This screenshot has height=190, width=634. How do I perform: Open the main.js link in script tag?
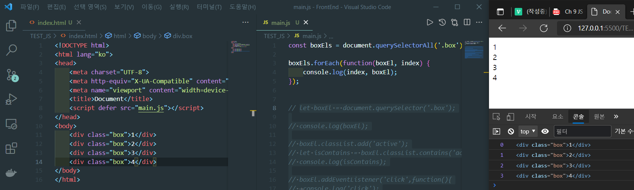pyautogui.click(x=151, y=108)
